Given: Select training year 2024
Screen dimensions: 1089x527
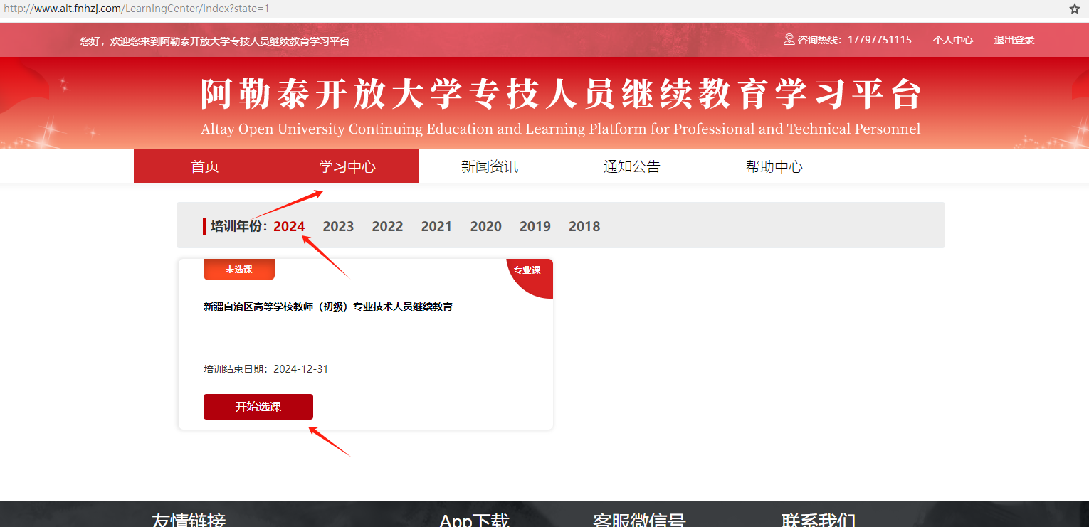Looking at the screenshot, I should (289, 226).
